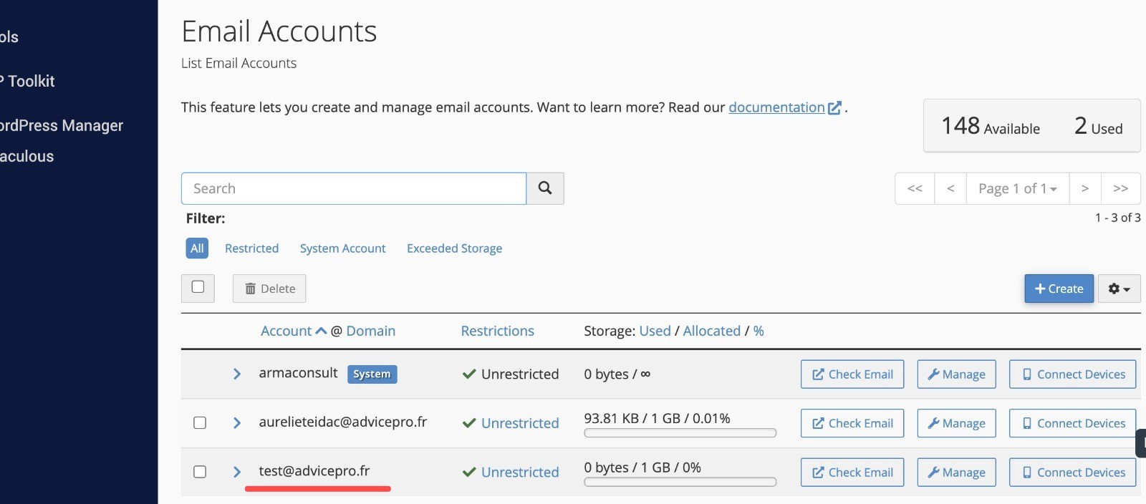Expand the armaconsult account row

pos(237,374)
